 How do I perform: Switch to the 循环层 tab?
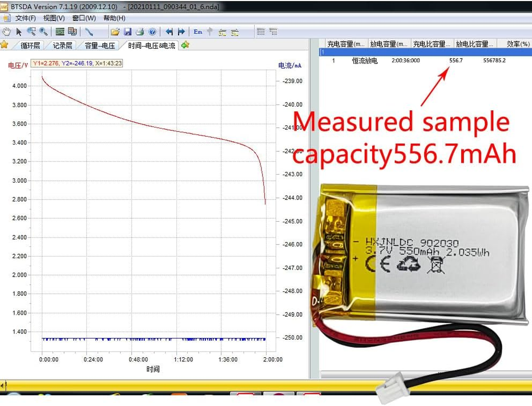tap(30, 45)
